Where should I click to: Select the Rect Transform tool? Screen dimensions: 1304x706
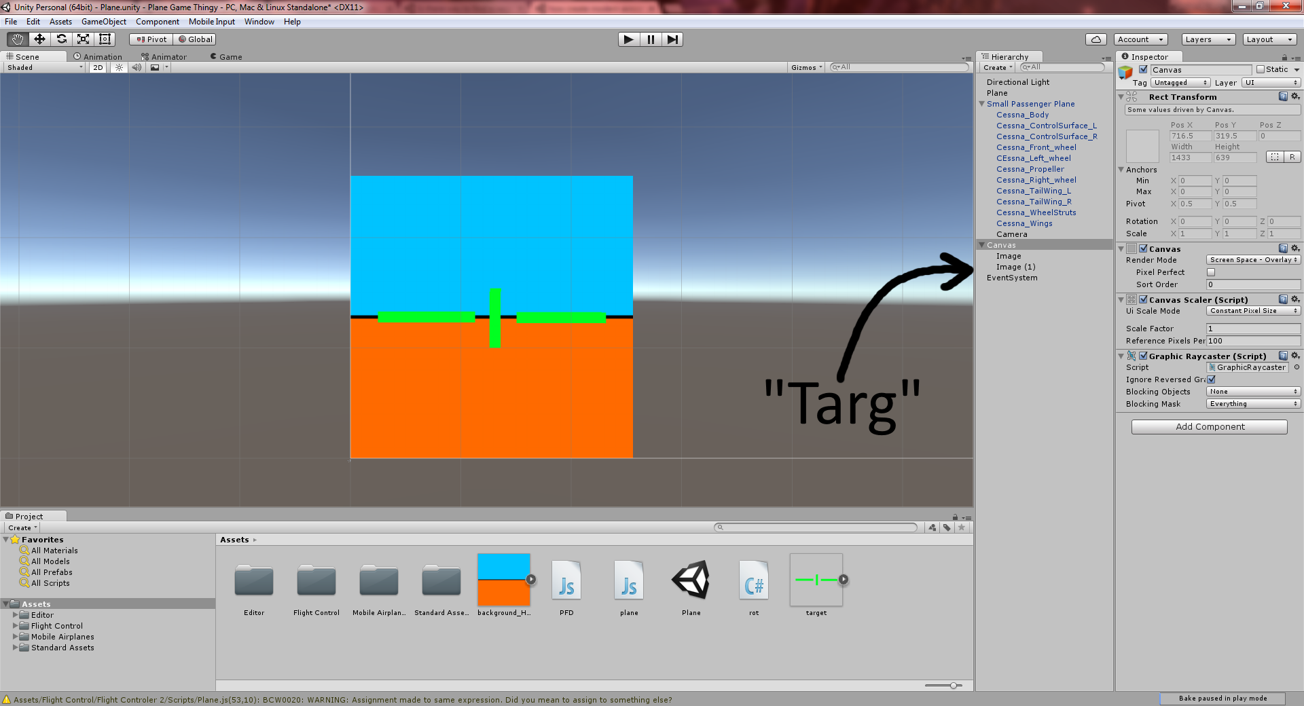tap(105, 39)
